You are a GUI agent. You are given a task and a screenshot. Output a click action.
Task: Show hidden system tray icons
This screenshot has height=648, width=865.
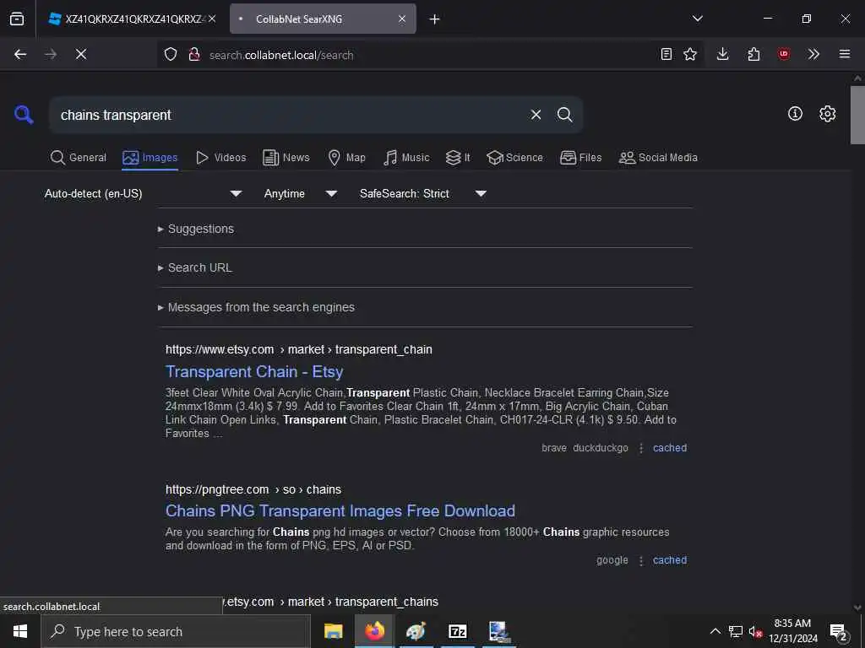pos(715,631)
